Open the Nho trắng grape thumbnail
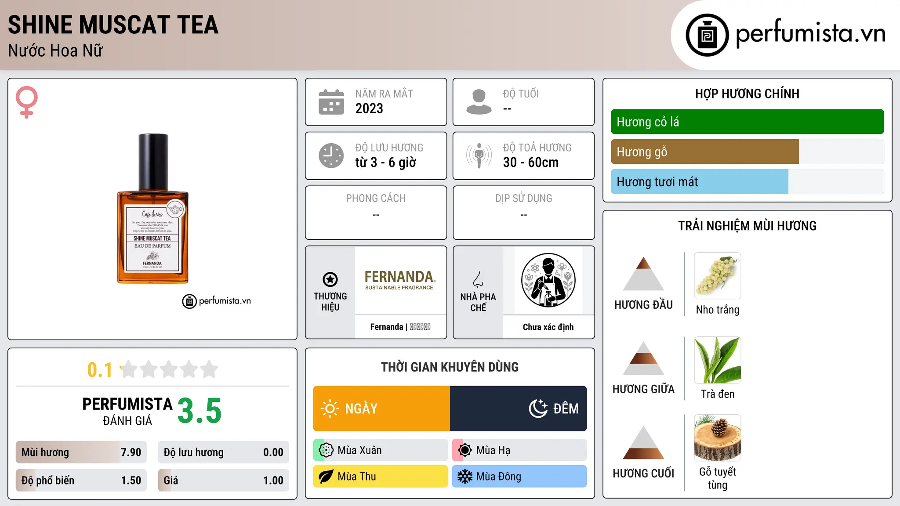900x506 pixels. pyautogui.click(x=718, y=276)
